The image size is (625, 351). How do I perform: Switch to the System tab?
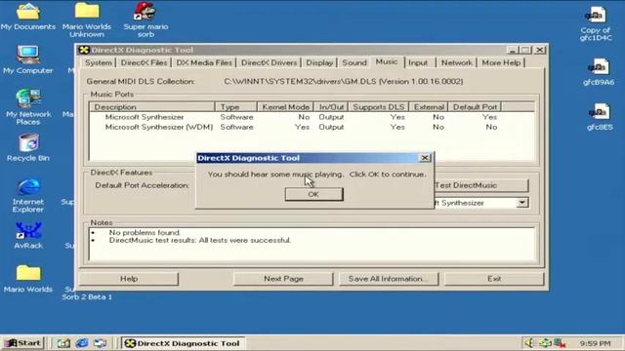click(98, 62)
